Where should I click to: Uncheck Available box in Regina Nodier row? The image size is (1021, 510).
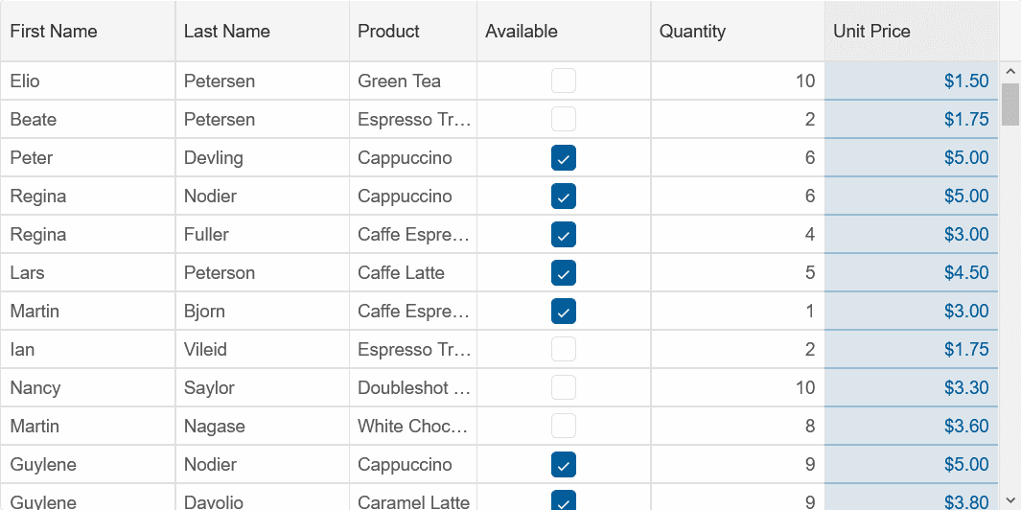564,197
